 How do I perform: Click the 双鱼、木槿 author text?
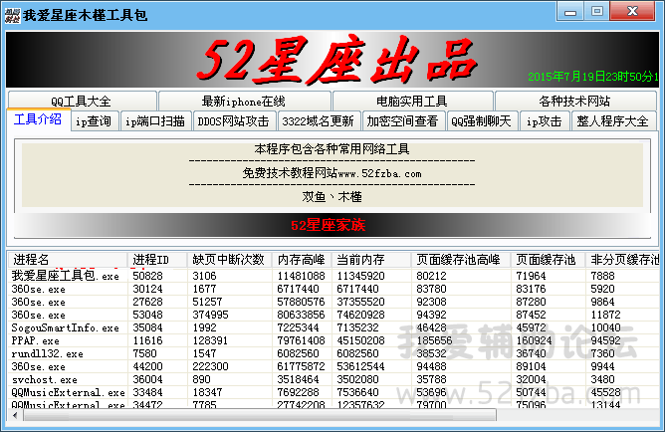(x=332, y=197)
